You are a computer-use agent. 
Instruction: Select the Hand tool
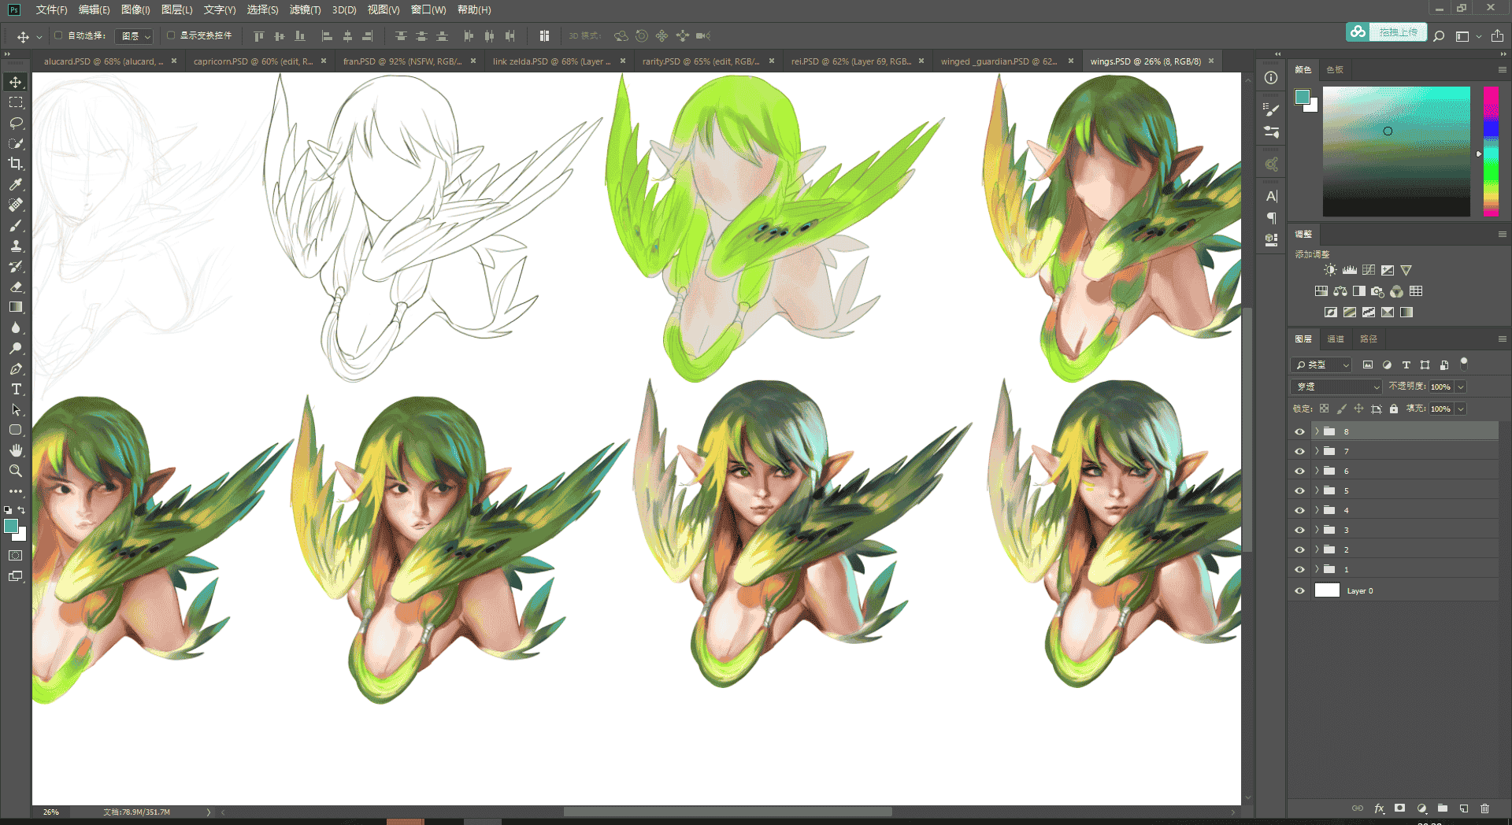tap(16, 450)
